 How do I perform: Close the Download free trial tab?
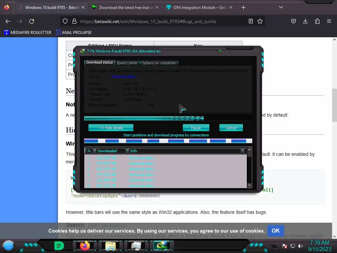pyautogui.click(x=157, y=7)
